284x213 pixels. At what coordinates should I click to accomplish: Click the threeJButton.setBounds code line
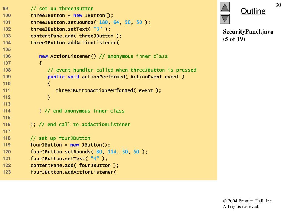90,22
